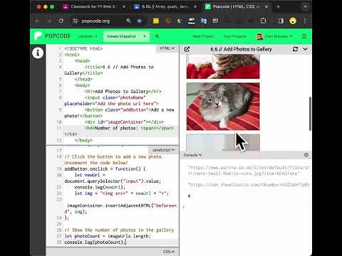Screen dimensions: 342x256
Task: Close the 6.6b Array push tab
Action: (x=195, y=7)
